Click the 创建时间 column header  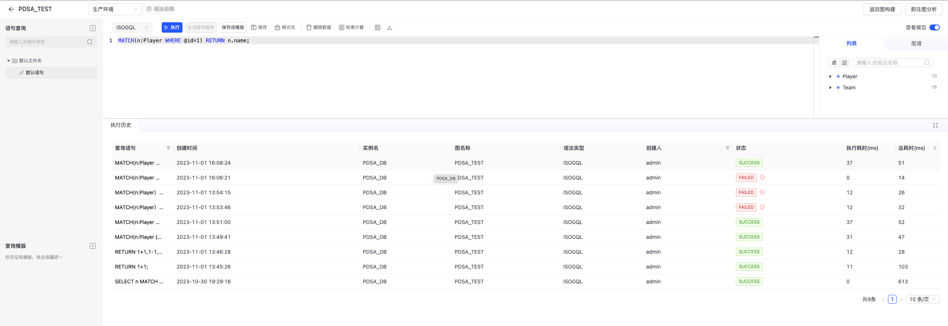187,148
